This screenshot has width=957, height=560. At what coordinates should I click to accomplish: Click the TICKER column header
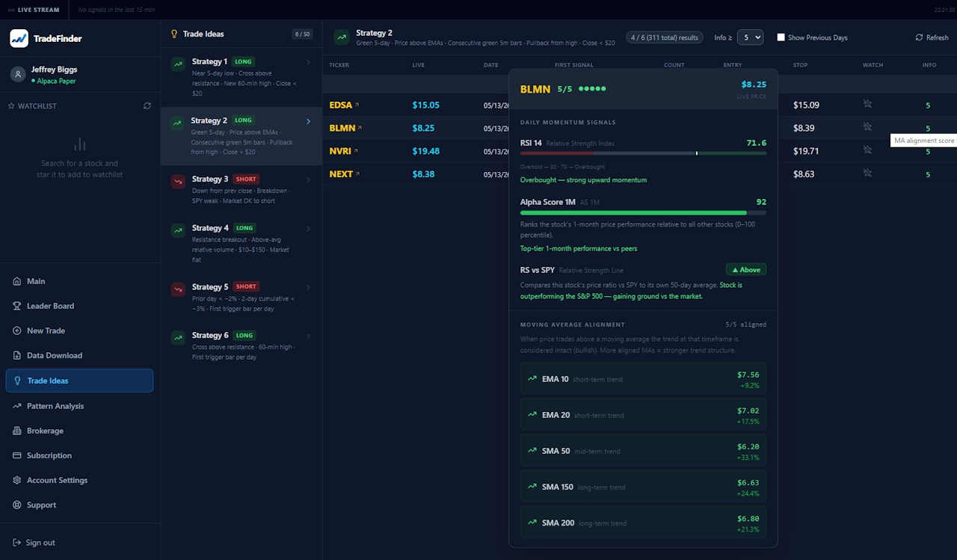click(339, 65)
